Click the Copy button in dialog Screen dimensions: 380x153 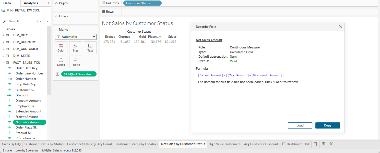327,125
